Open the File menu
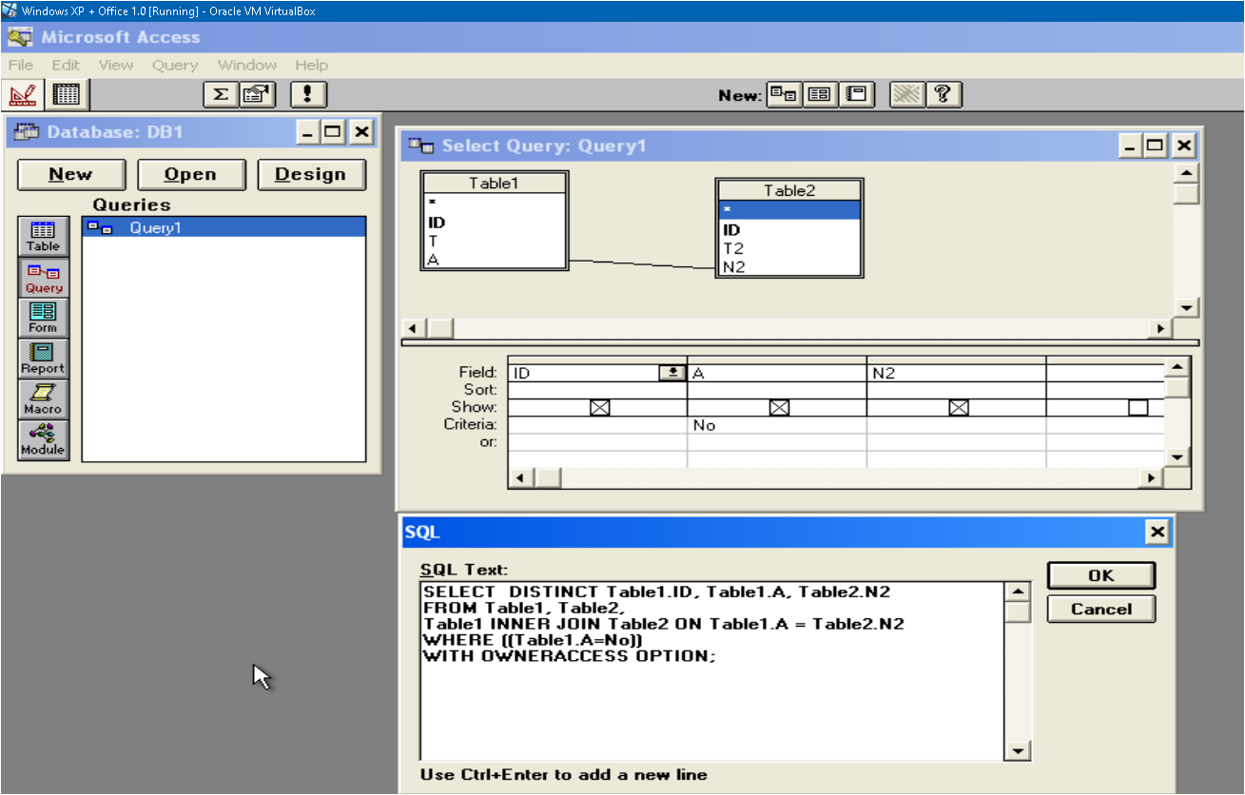1245x795 pixels. [21, 65]
